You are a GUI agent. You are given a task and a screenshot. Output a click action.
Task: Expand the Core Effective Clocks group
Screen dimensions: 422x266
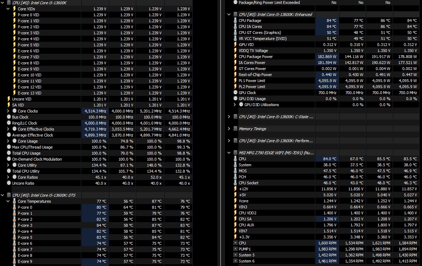pyautogui.click(x=8, y=129)
